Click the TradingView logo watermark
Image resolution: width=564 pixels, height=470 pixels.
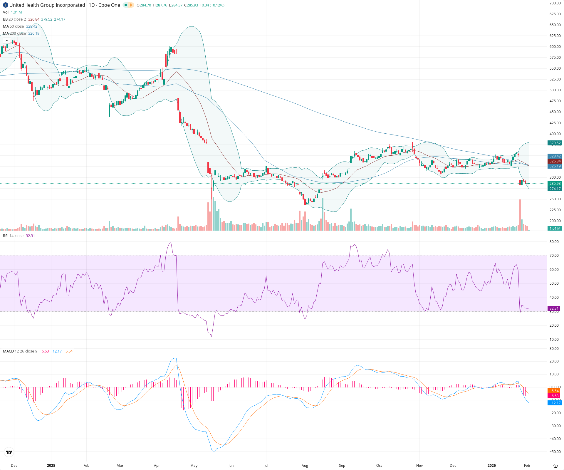pos(9,452)
